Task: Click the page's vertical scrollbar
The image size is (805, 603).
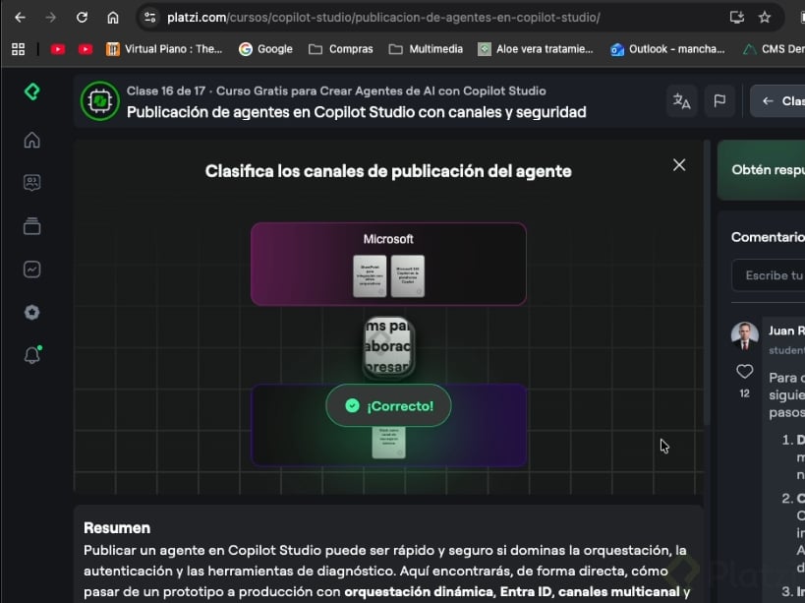Action: pyautogui.click(x=707, y=282)
